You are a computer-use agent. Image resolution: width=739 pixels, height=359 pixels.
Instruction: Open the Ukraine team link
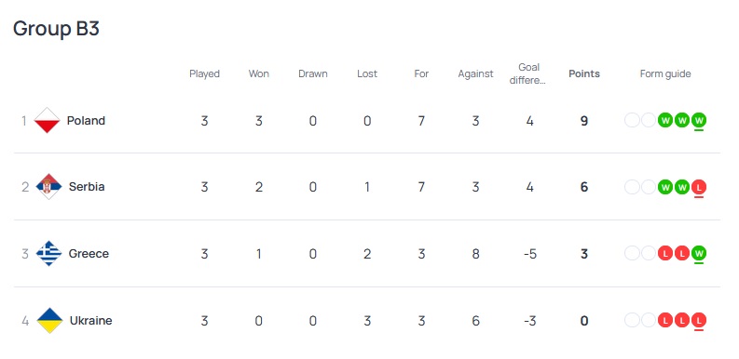pyautogui.click(x=91, y=321)
